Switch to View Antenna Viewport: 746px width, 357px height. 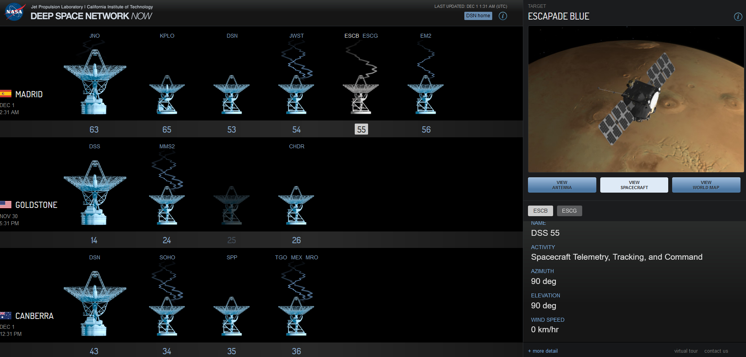(562, 185)
